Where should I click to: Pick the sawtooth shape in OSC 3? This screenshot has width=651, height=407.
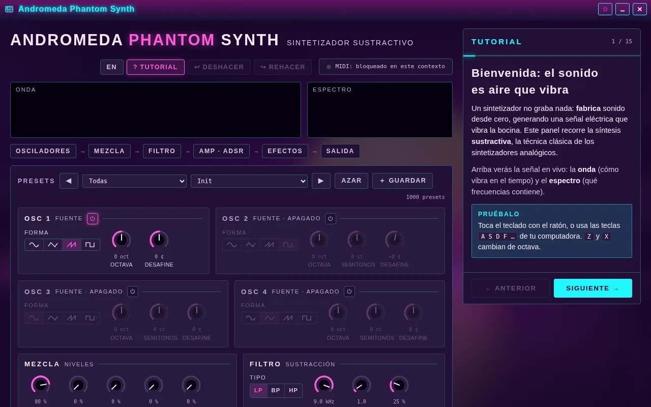click(72, 318)
